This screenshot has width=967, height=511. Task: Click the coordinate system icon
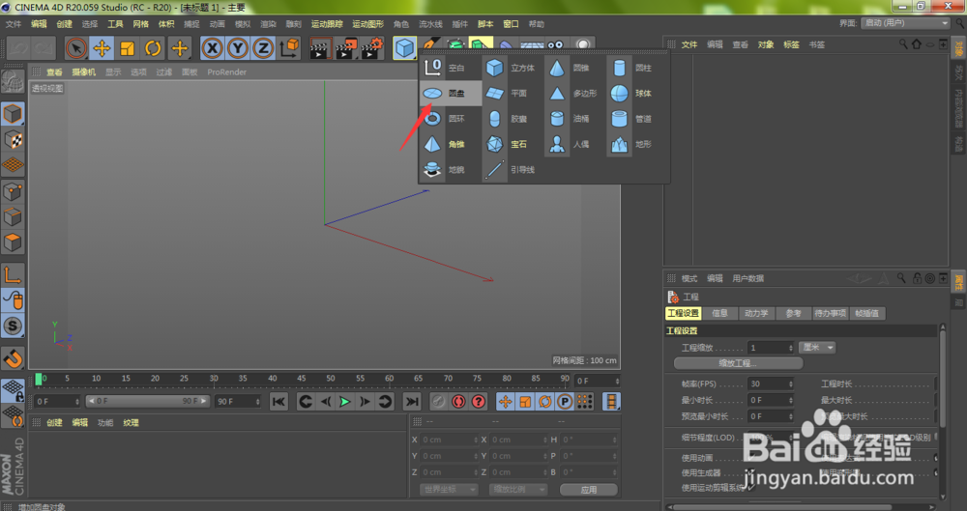288,48
